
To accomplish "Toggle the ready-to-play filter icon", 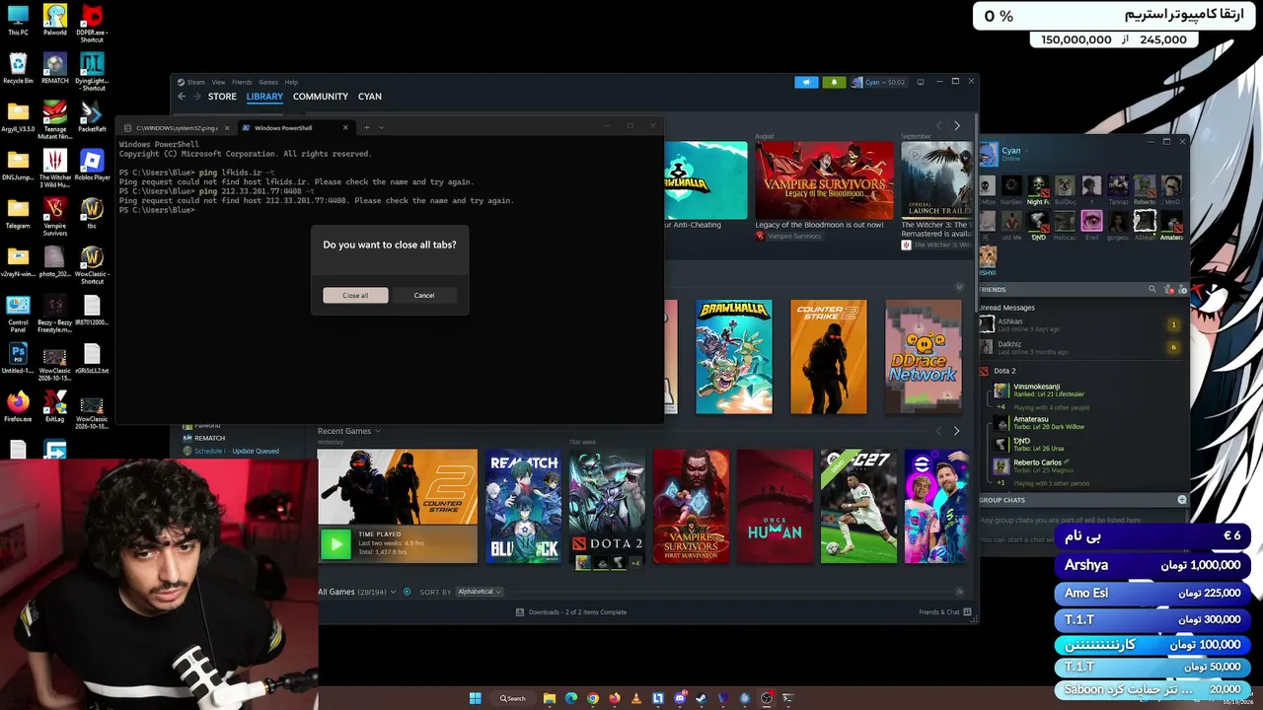I will pos(407,592).
